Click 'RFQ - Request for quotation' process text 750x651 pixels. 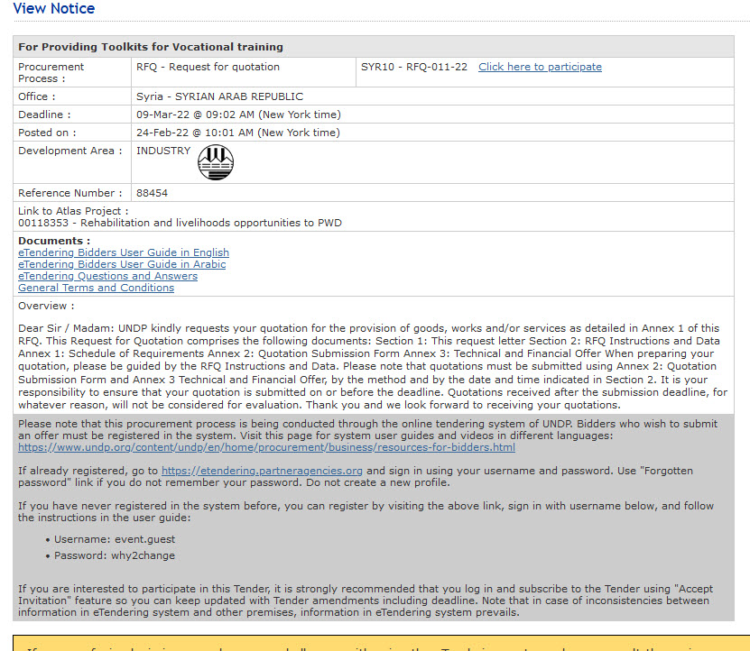click(208, 67)
